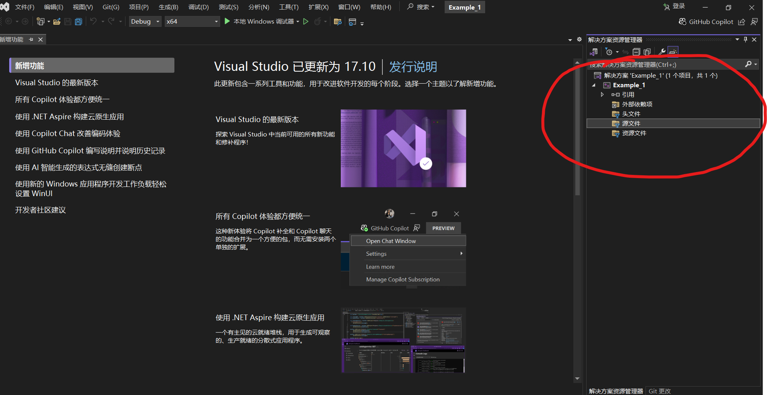Open the New Project dropdown arrow
This screenshot has width=767, height=395.
49,22
